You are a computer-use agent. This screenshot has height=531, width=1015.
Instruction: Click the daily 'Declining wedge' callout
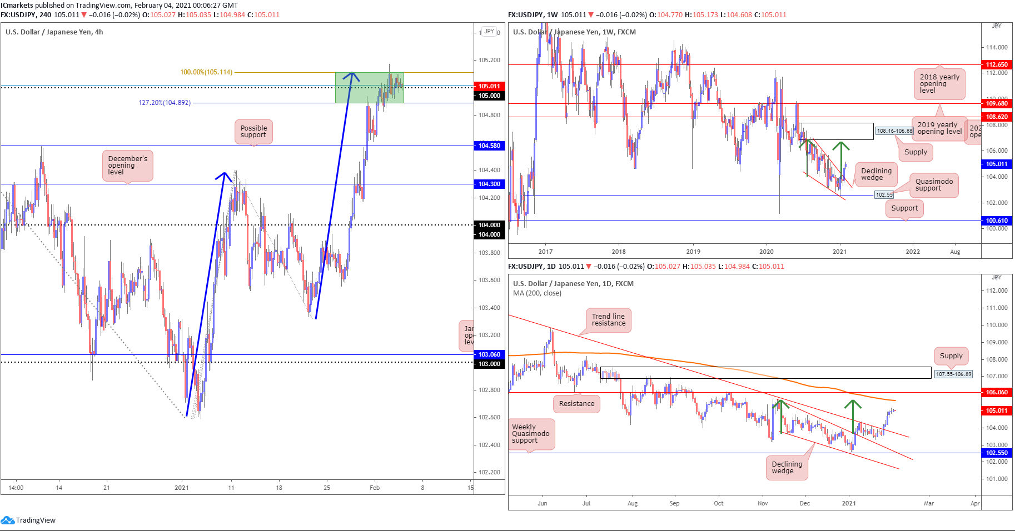click(787, 468)
